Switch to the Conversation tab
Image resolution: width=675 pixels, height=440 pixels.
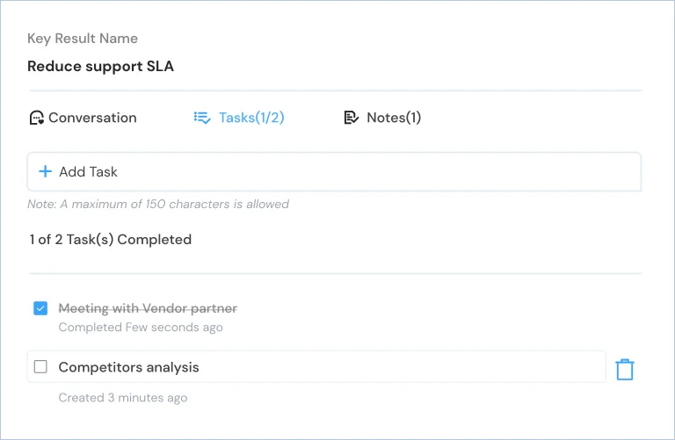83,118
